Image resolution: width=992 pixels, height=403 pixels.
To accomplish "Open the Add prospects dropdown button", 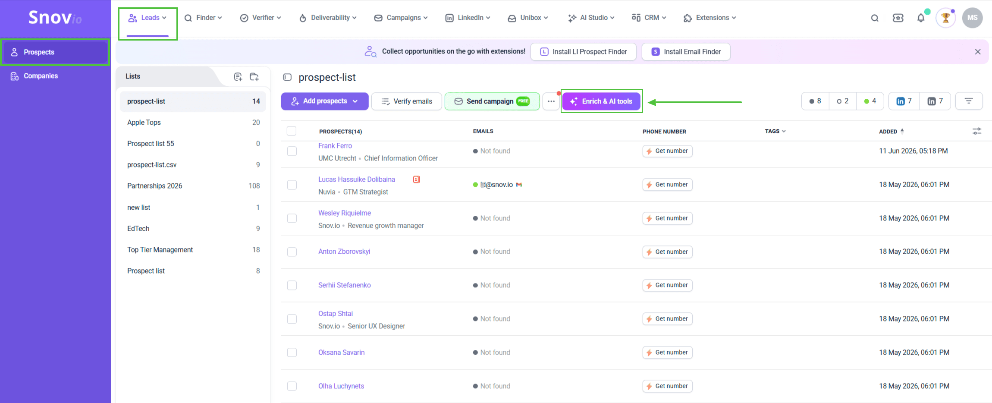I will point(325,101).
